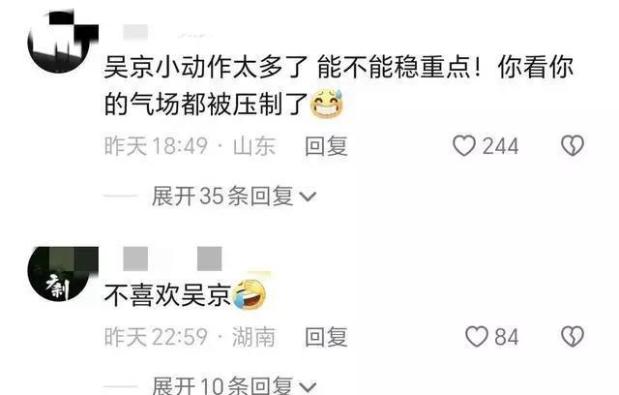This screenshot has height=395, width=619.
Task: Select the comment text 不喜欢吴京
Action: tap(167, 295)
